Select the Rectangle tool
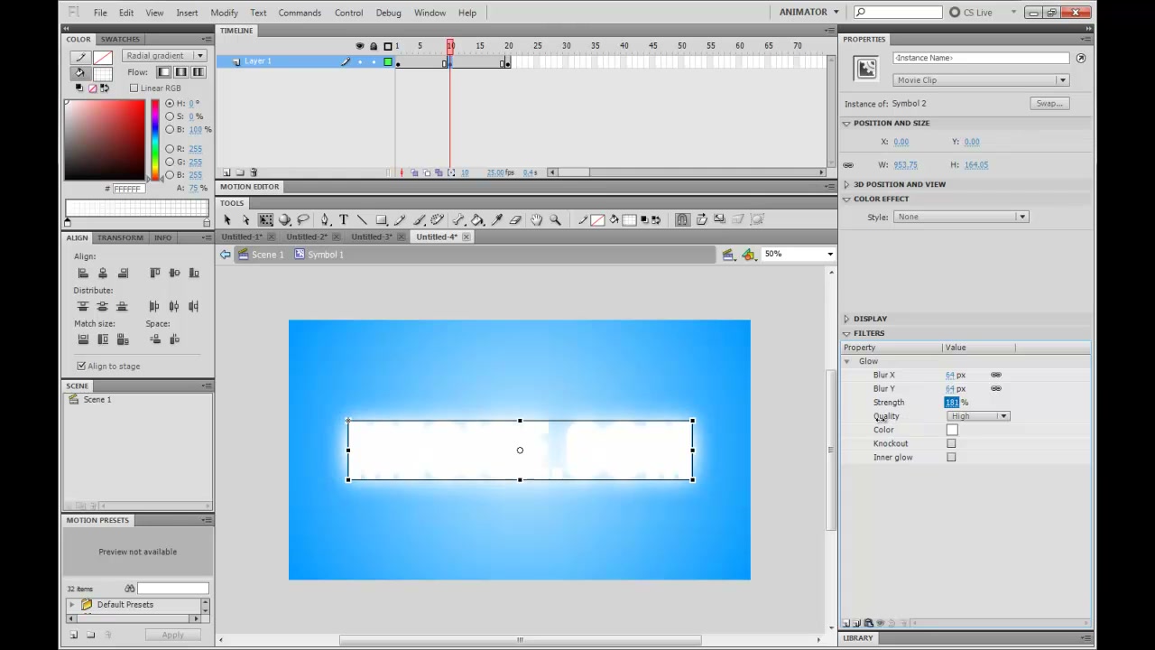 (x=381, y=219)
